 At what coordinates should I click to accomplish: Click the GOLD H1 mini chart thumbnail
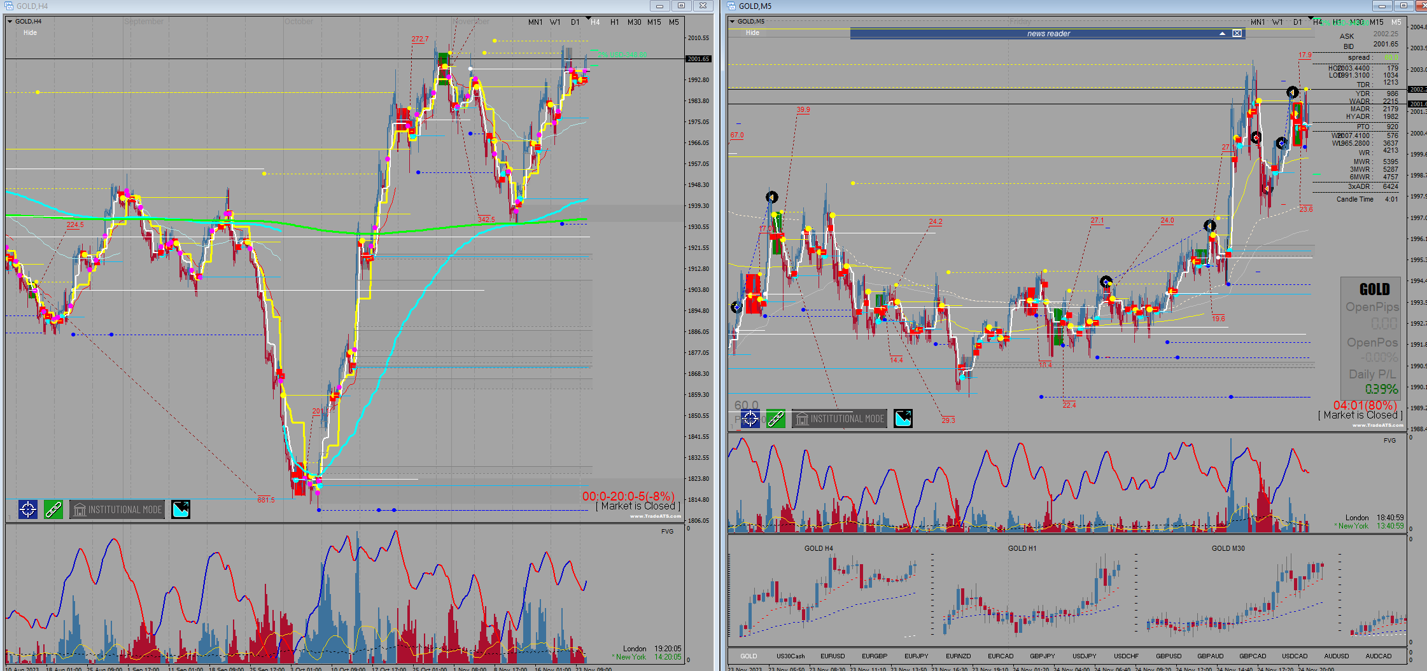click(1032, 595)
